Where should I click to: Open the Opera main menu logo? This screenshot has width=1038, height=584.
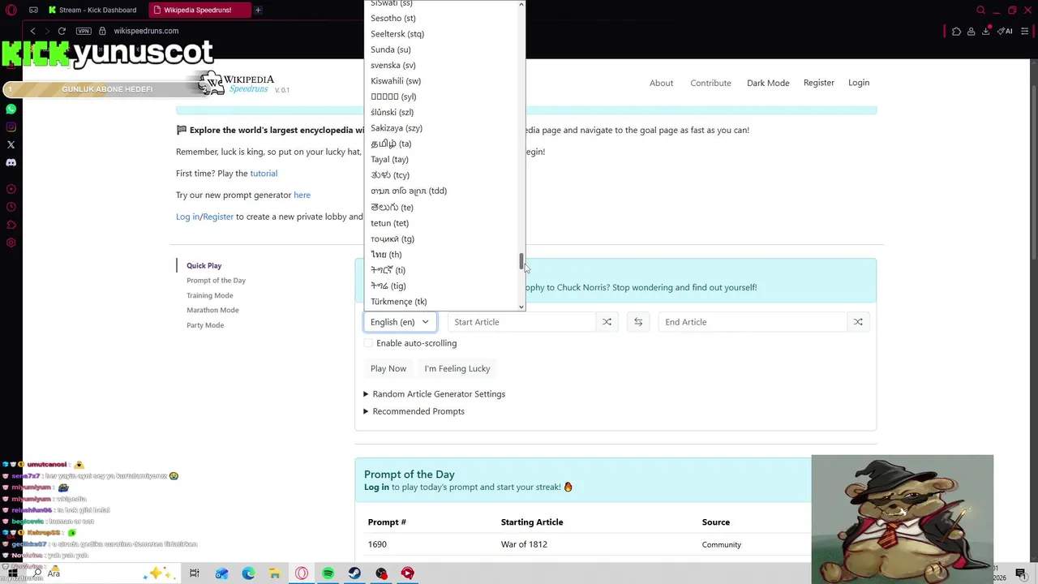pyautogui.click(x=11, y=10)
